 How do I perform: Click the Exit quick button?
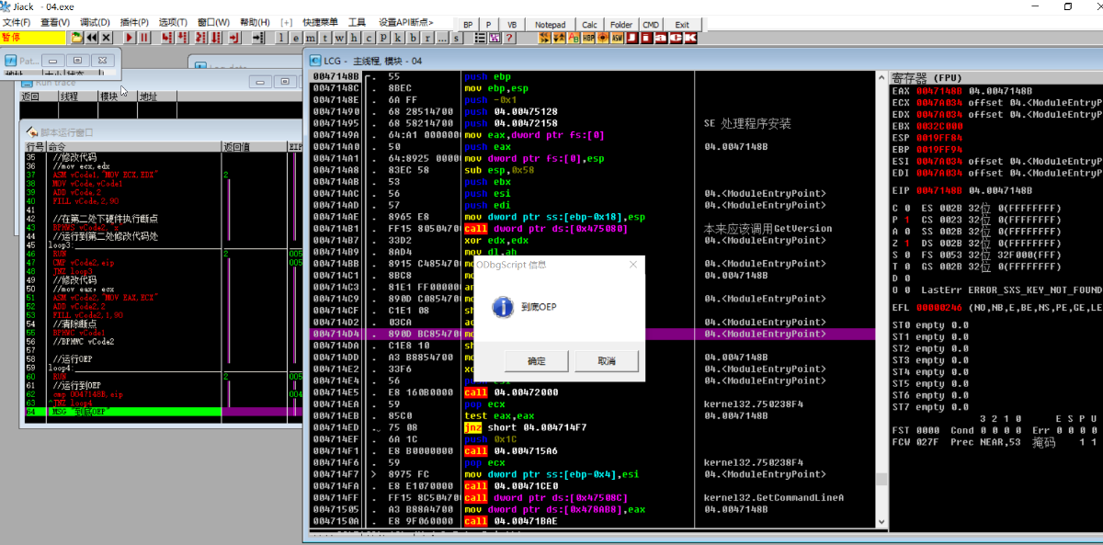[x=682, y=25]
